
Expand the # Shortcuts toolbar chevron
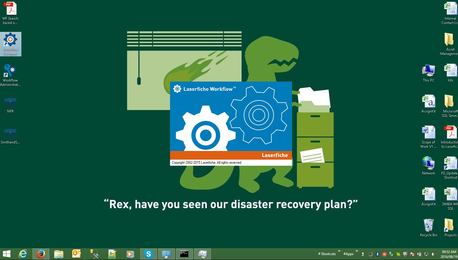click(339, 251)
